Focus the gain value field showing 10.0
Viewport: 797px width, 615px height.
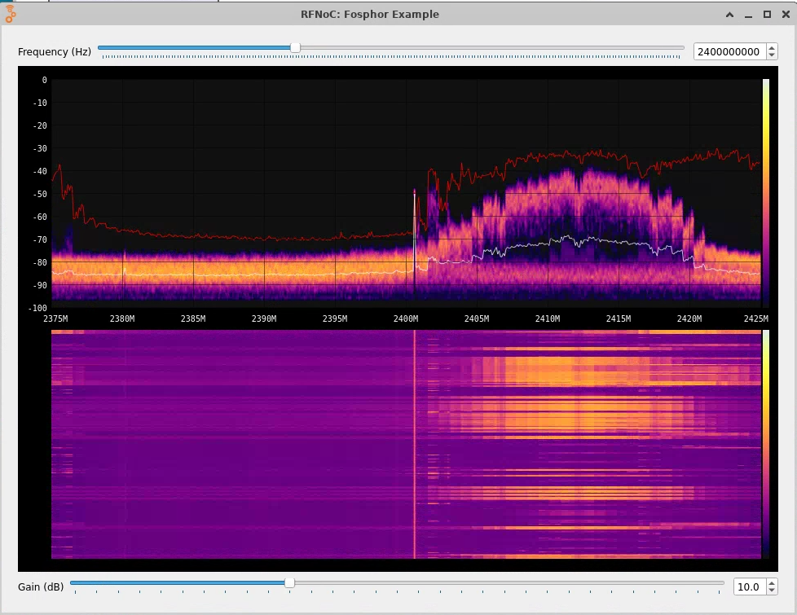click(x=747, y=586)
